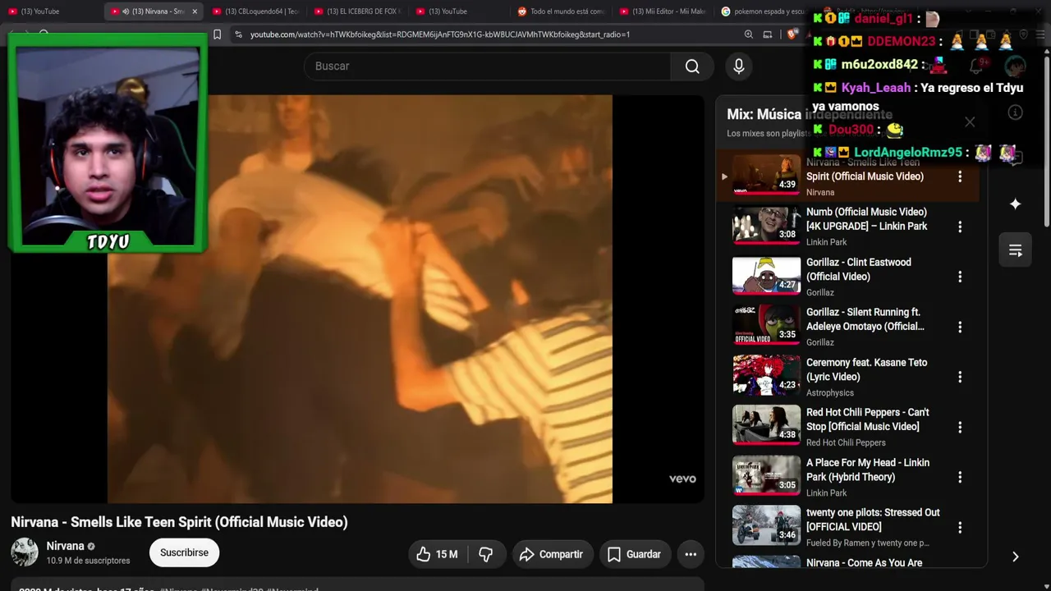Click the Buscar search field
1051x591 pixels.
point(488,66)
